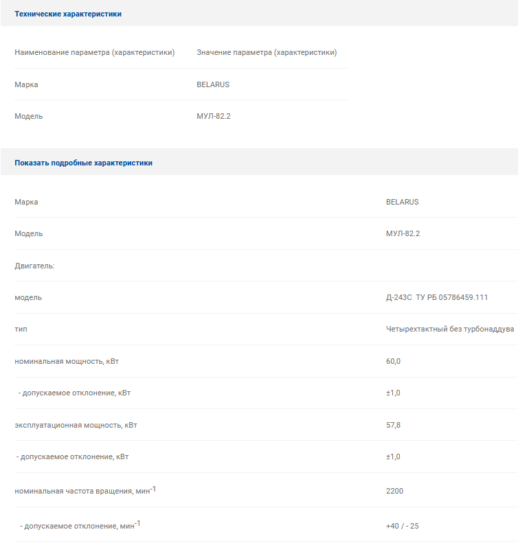
Task: Click эксплуатационная мощность, кВт row label
Action: [x=76, y=425]
